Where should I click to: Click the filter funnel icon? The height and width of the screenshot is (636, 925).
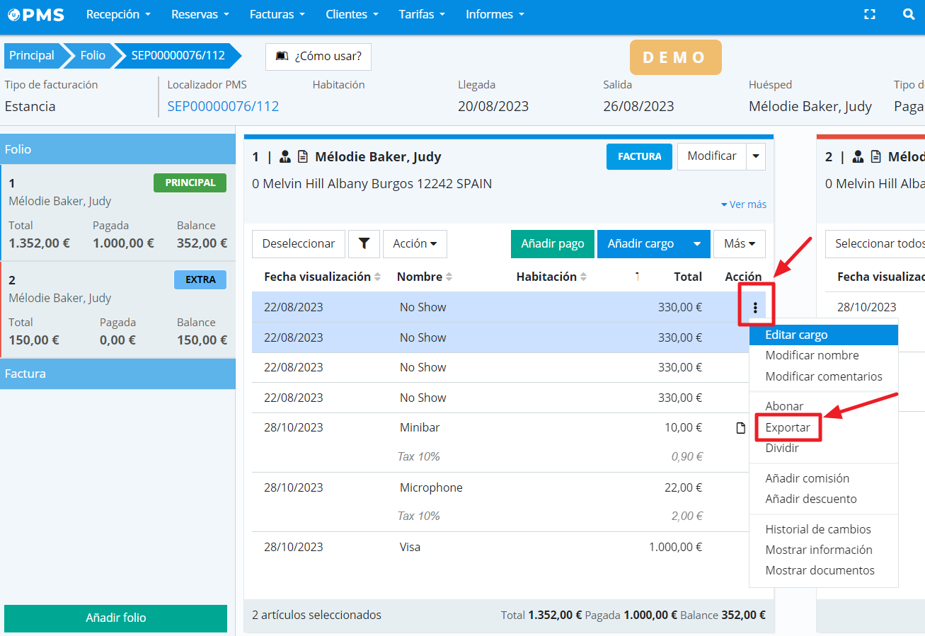(364, 243)
